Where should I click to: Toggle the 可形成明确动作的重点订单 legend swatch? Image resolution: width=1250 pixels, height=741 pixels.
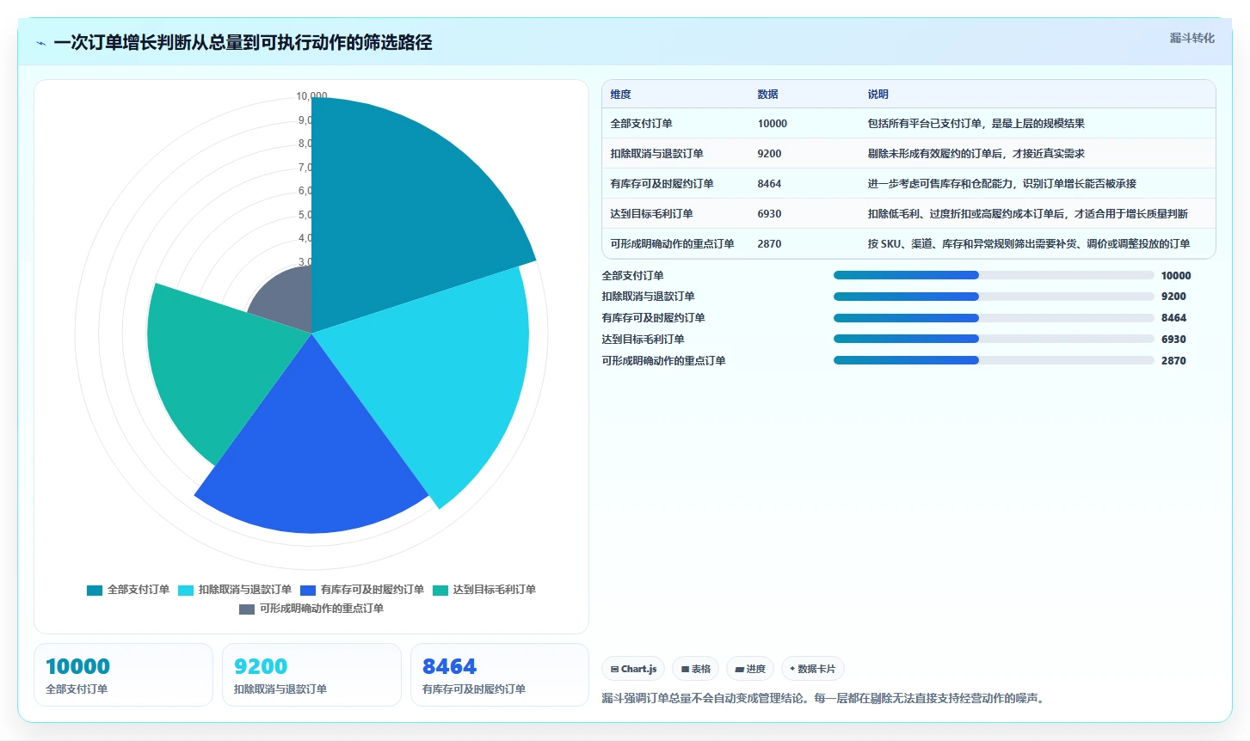(247, 609)
